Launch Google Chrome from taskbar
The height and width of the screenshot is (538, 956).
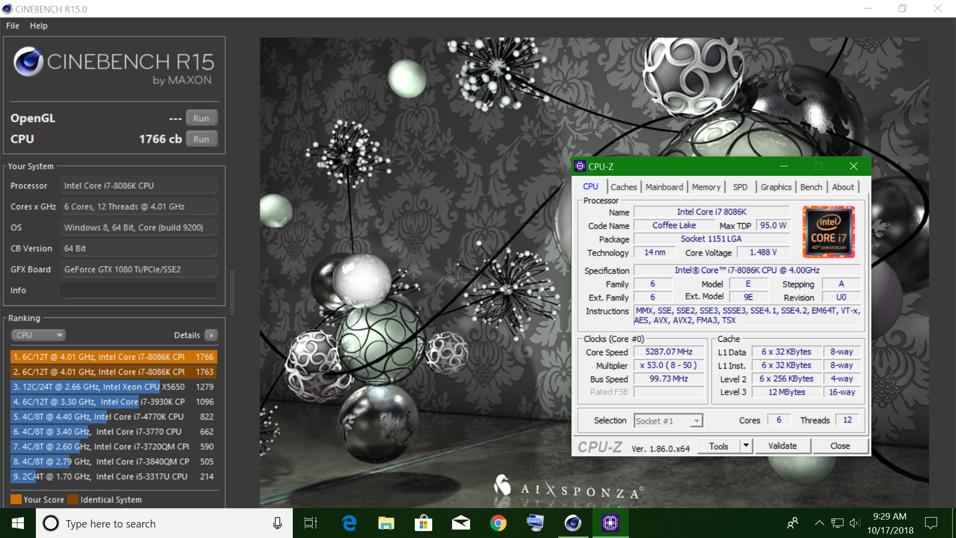pos(498,523)
